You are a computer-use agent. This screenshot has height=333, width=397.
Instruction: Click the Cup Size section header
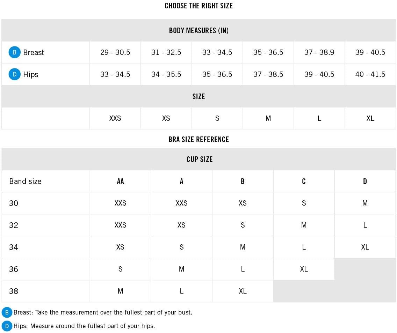click(199, 159)
